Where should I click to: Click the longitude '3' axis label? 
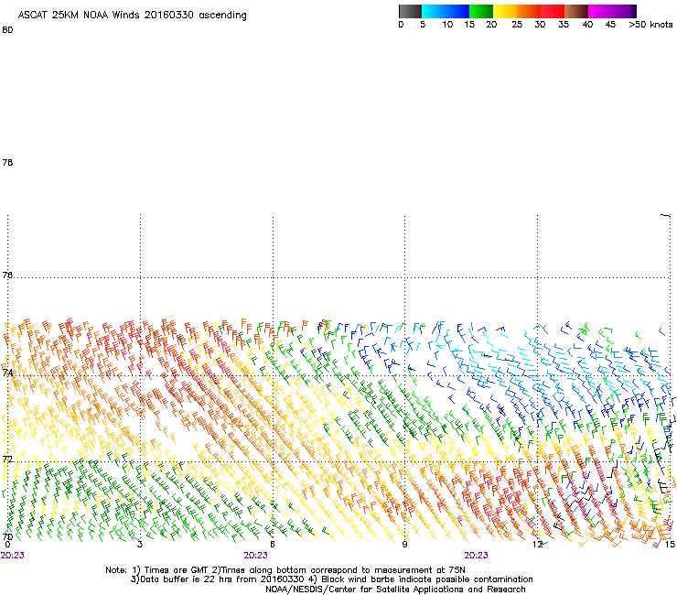(140, 545)
